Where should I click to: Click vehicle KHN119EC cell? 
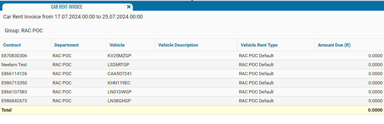point(119,83)
